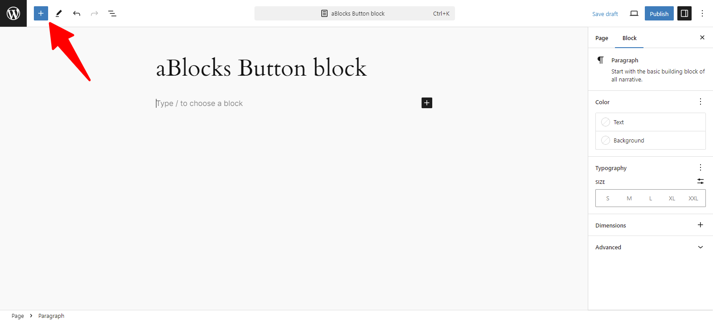Switch to the Page tab
Screen dimensions: 713x321
(602, 38)
